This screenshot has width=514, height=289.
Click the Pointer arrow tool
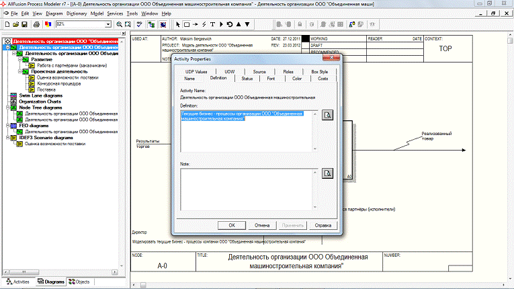tap(177, 24)
